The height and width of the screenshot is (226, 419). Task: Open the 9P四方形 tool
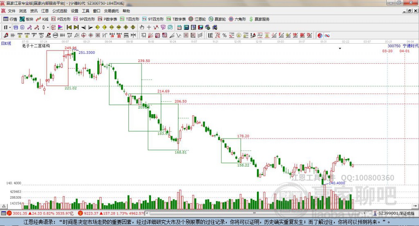[x=84, y=19]
